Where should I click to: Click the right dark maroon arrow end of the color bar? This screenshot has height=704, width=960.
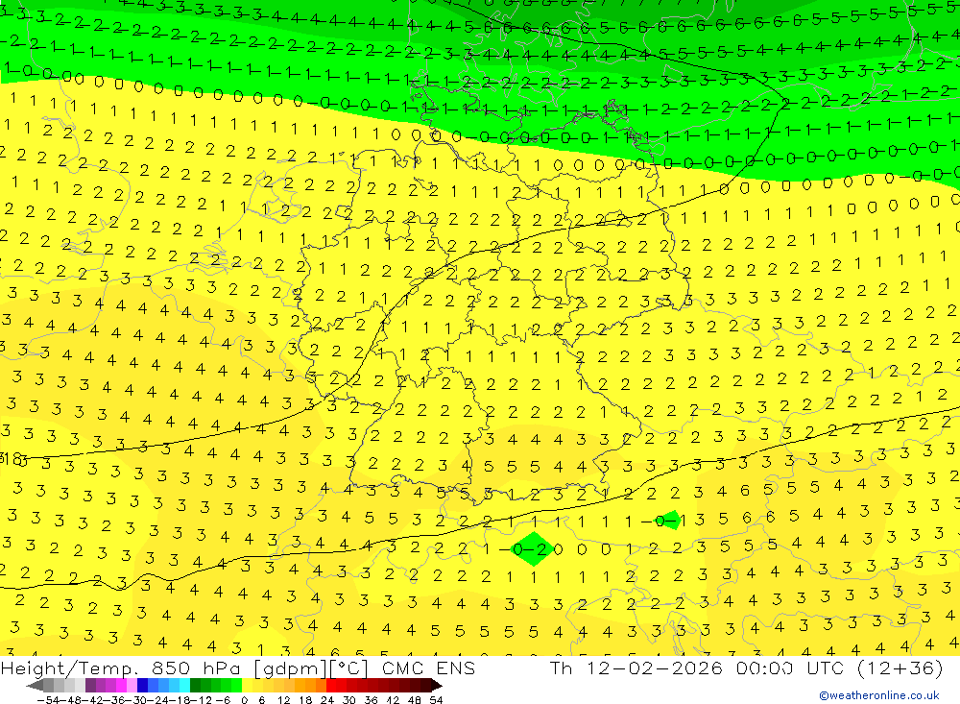437,686
